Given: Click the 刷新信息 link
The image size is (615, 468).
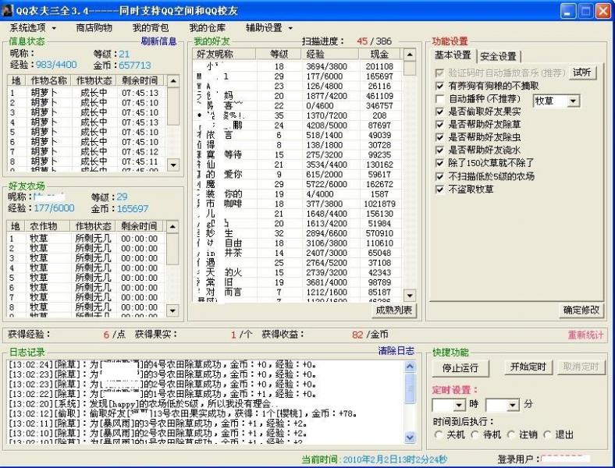Looking at the screenshot, I should (158, 41).
